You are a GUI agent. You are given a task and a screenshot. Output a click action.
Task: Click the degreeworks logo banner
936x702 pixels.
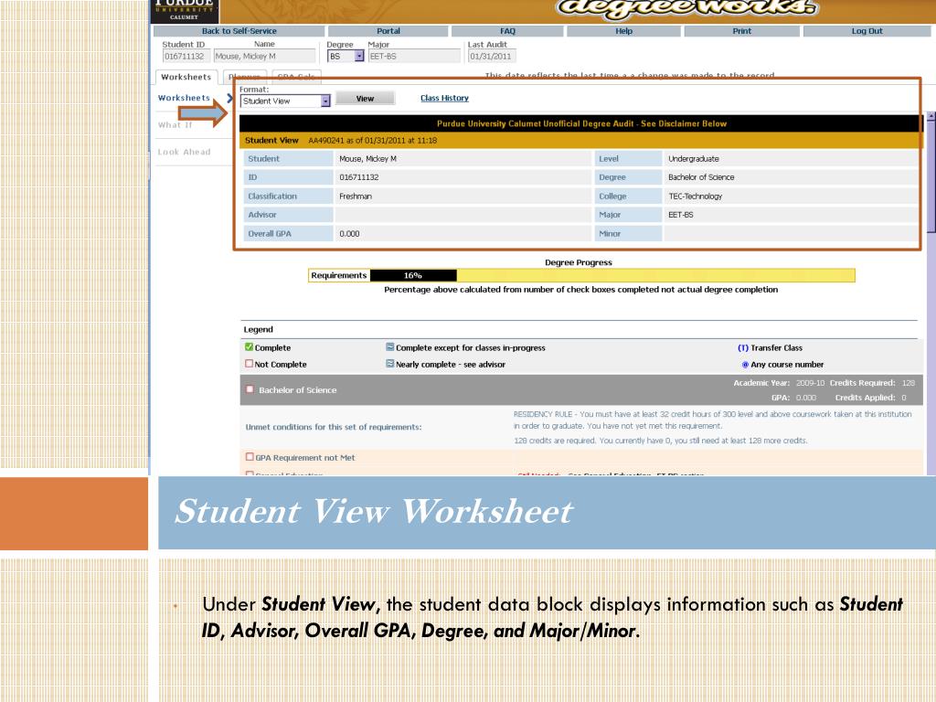click(686, 8)
